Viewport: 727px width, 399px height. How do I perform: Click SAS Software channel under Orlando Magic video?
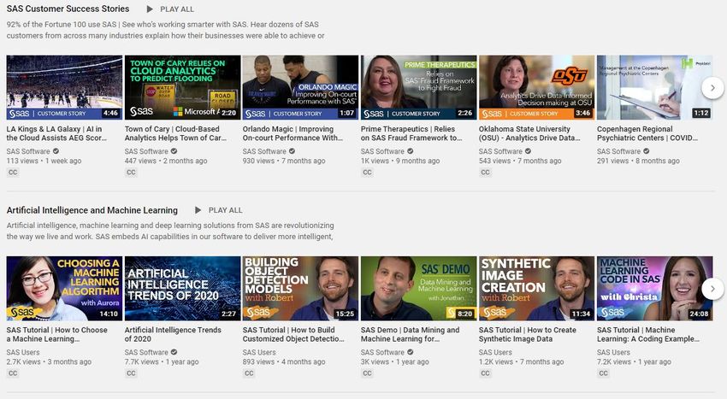264,151
